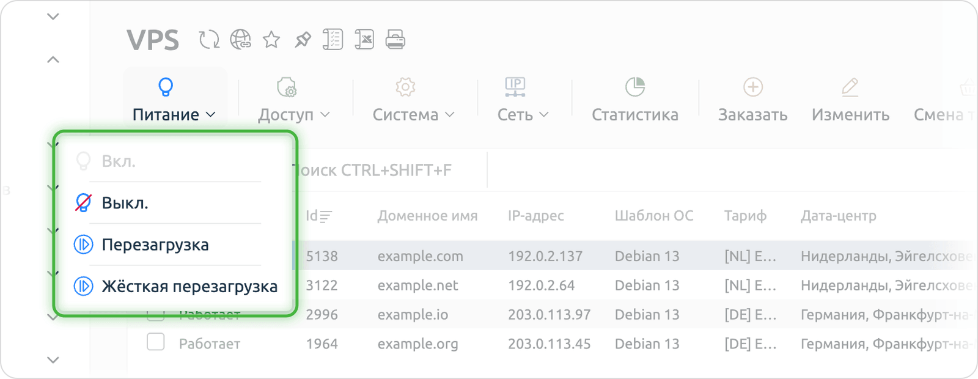Click Работает status in row 1964
978x379 pixels.
(x=210, y=344)
